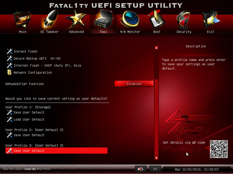The image size is (233, 174).
Task: Select the OC Tweaker rocket icon
Action: (x=50, y=19)
